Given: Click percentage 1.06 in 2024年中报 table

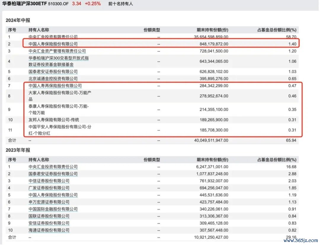Looking at the screenshot, I should [292, 61].
